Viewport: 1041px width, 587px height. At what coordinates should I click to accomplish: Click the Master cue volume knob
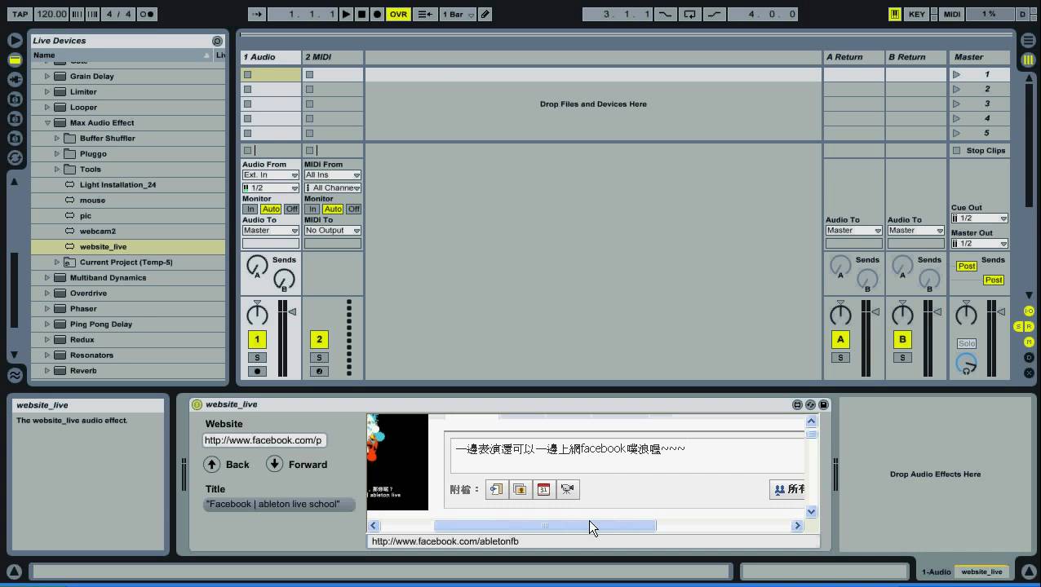tap(966, 364)
